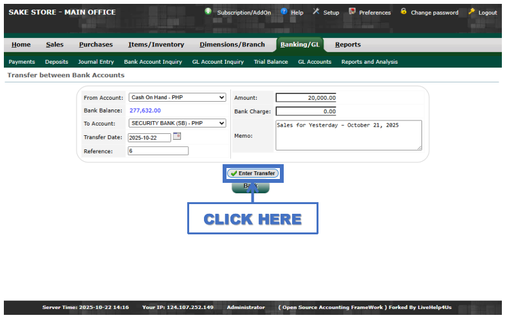The height and width of the screenshot is (320, 507).
Task: Click the Bank Charge input field
Action: [306, 111]
